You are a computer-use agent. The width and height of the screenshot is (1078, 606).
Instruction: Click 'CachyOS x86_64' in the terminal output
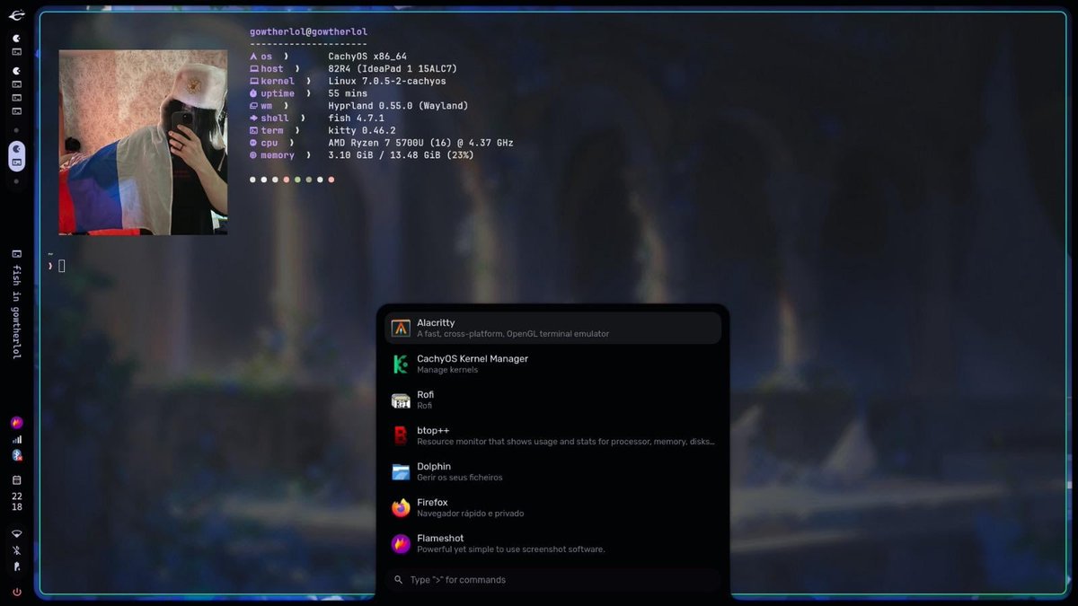(x=367, y=57)
